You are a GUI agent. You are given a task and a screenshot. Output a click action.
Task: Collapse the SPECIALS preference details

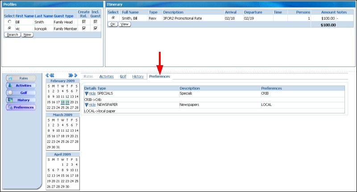point(92,94)
